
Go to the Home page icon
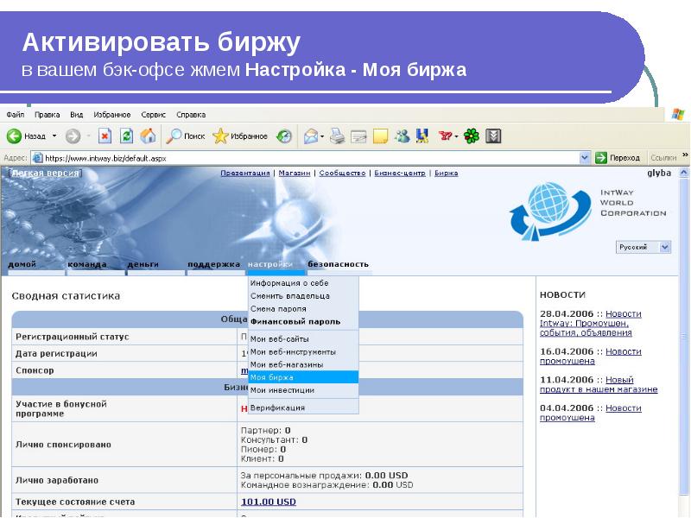[148, 136]
